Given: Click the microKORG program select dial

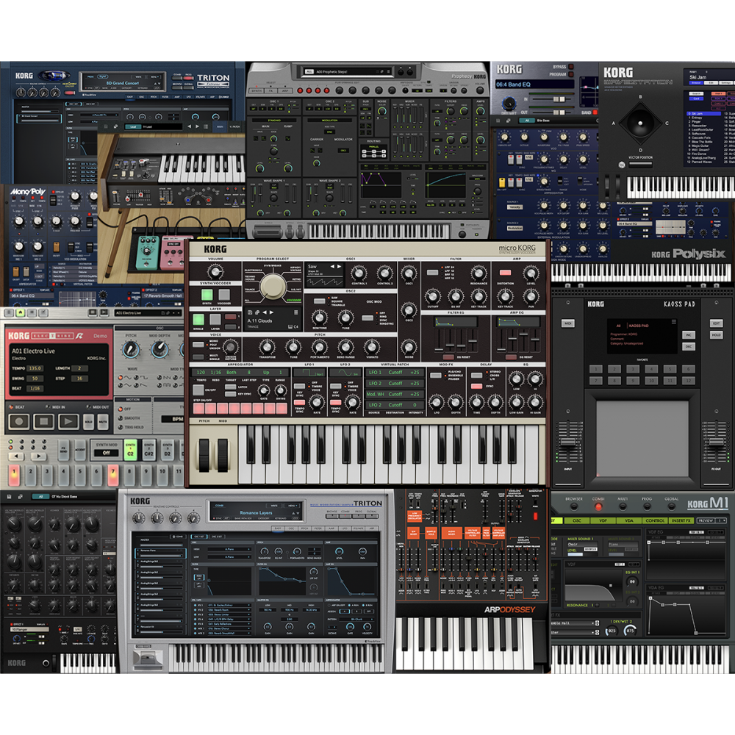Looking at the screenshot, I should click(x=273, y=286).
